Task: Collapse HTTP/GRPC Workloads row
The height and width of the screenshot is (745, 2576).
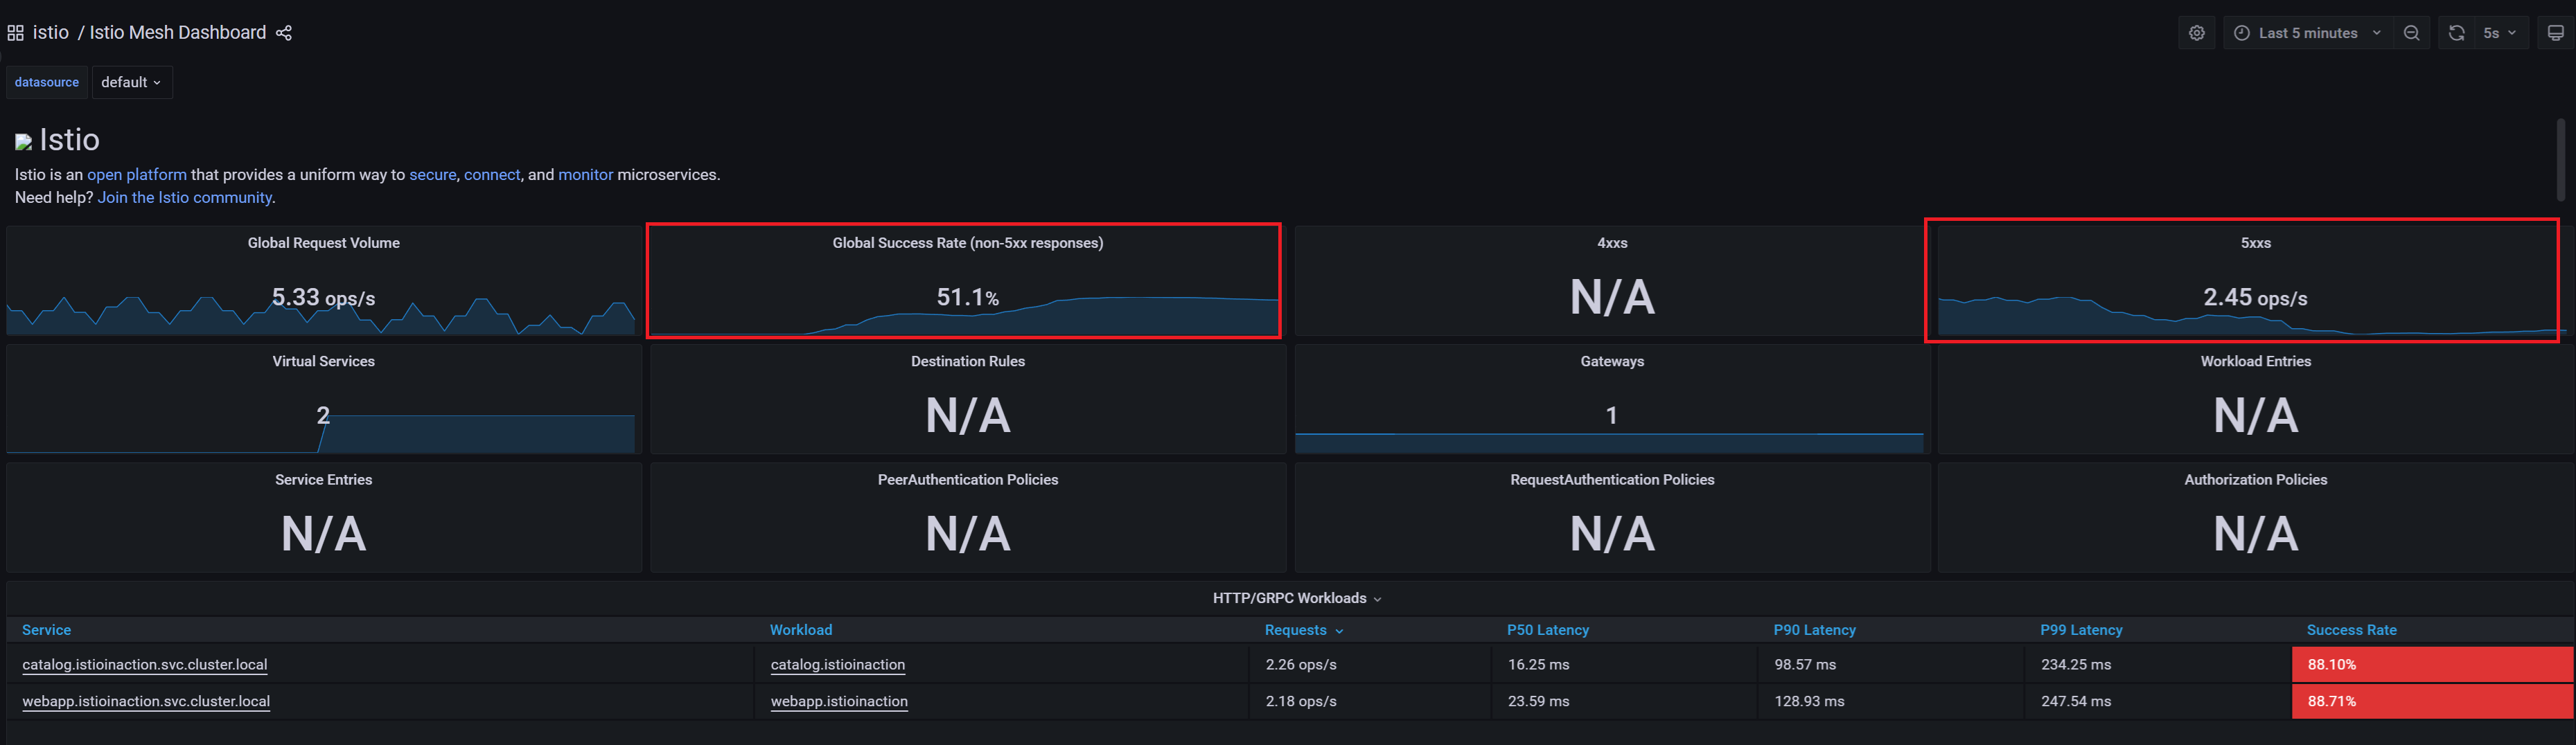Action: (1296, 598)
